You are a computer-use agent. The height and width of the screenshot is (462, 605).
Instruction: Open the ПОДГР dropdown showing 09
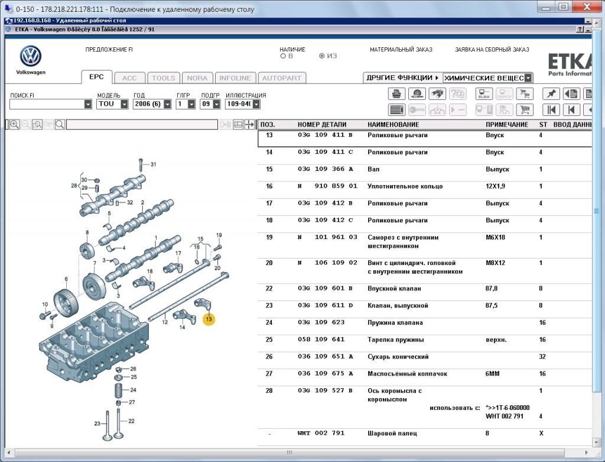[x=216, y=104]
